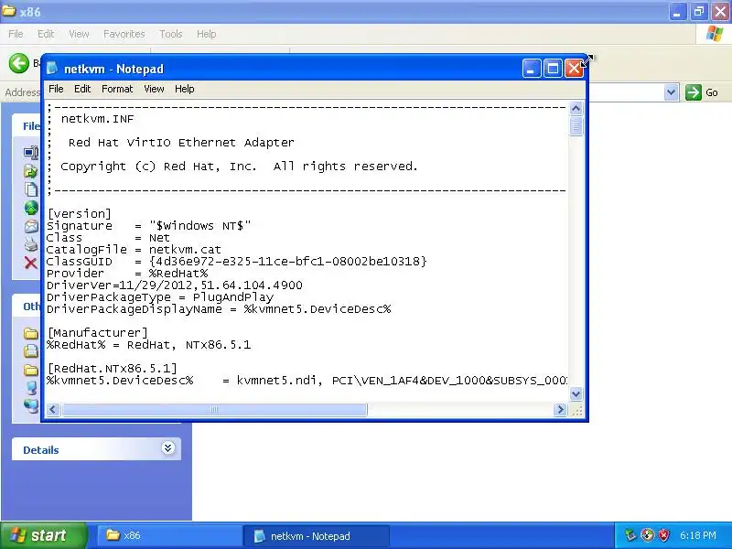
Task: Click the '[RedHat.NTx86.5.1]' section header
Action: click(x=112, y=369)
